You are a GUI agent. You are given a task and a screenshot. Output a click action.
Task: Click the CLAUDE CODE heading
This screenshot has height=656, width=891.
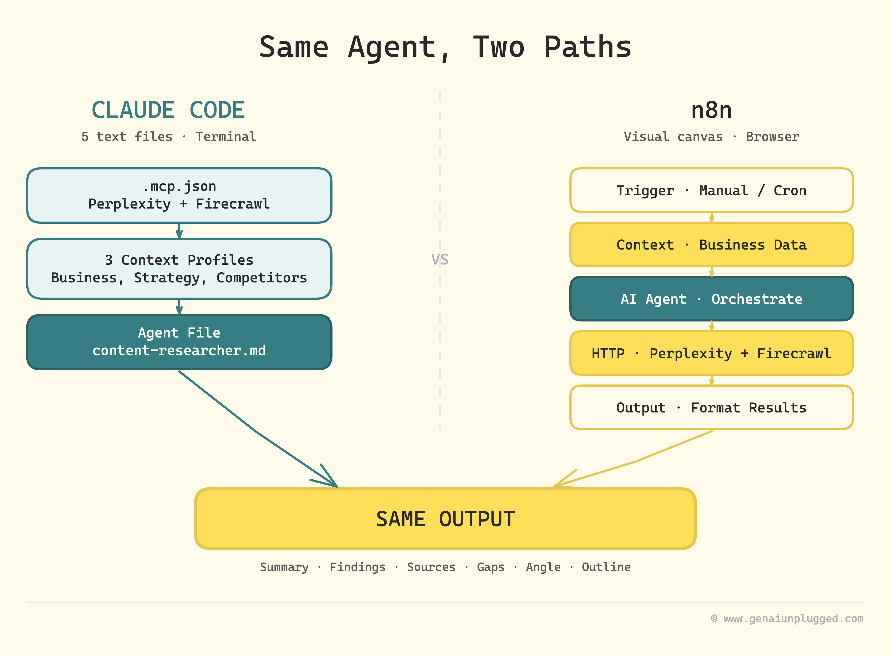point(168,110)
